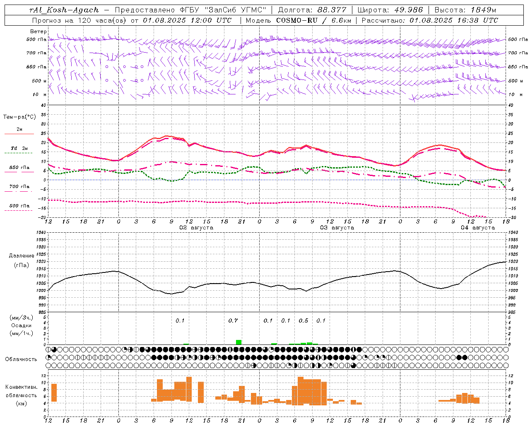Click the dotted pink line under 500 гПа legend
The width and height of the screenshot is (530, 424).
pyautogui.click(x=19, y=210)
